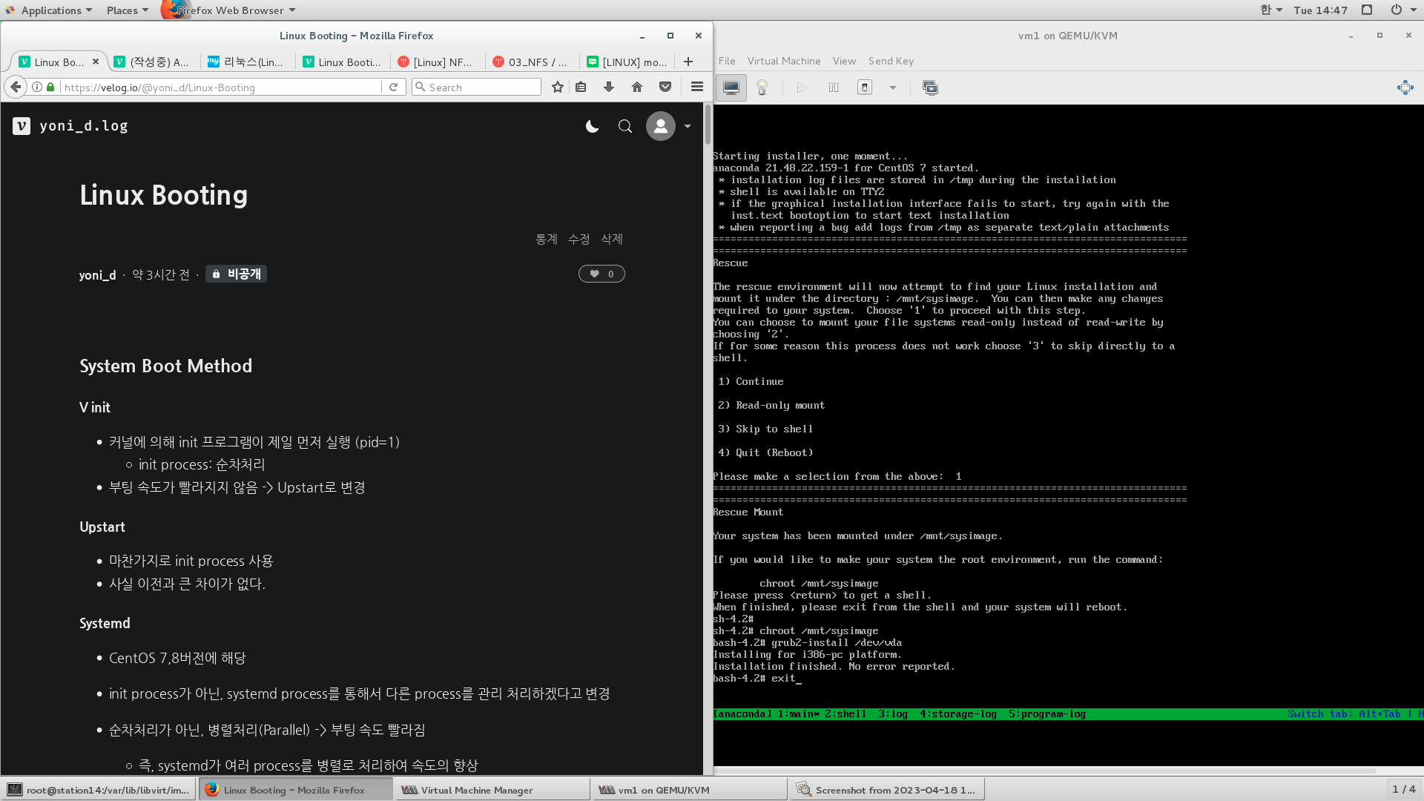The width and height of the screenshot is (1424, 801).
Task: Pause the virtual machine
Action: (834, 88)
